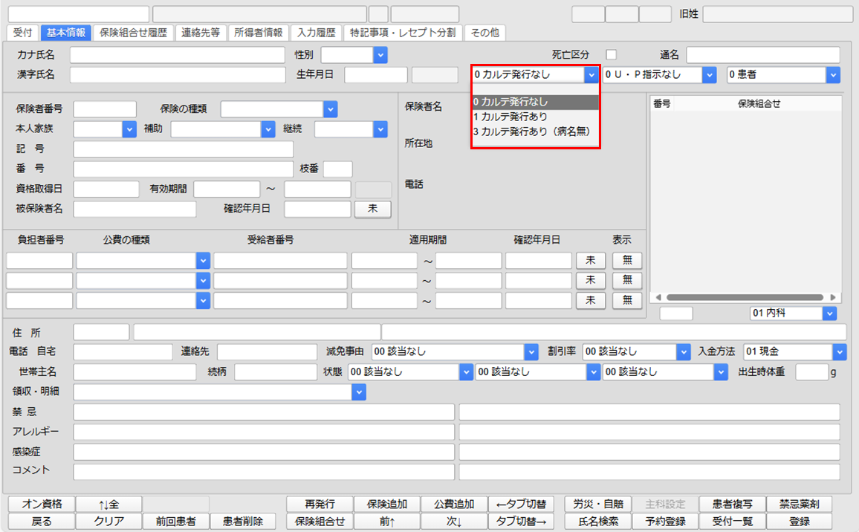Toggle the first 無 display button
This screenshot has height=532, width=859.
pos(626,260)
